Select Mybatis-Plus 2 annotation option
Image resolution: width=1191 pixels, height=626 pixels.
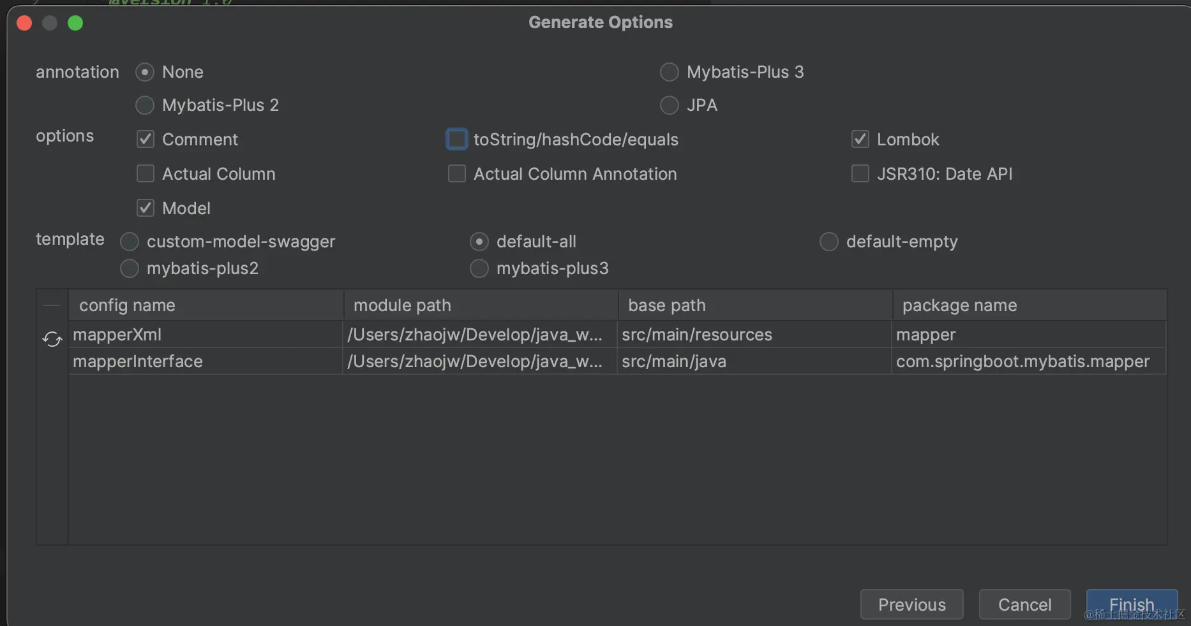145,105
